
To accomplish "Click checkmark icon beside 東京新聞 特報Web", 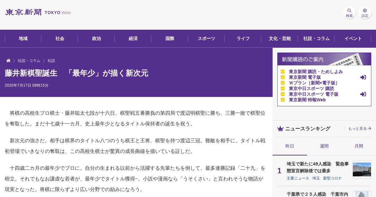I will pyautogui.click(x=283, y=100).
